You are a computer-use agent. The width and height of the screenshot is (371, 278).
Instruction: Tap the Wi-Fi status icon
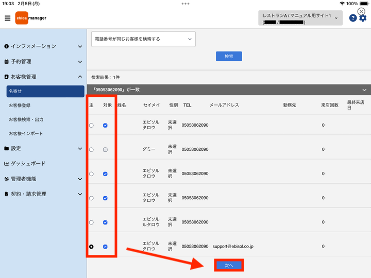[342, 4]
